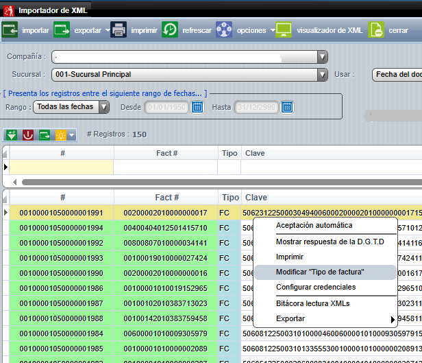Click the importar toolbar icon
The image size is (422, 363).
pos(10,30)
